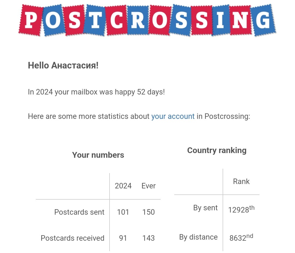The height and width of the screenshot is (253, 295).
Task: Click the 'Your numbers' table heading
Action: (x=98, y=155)
